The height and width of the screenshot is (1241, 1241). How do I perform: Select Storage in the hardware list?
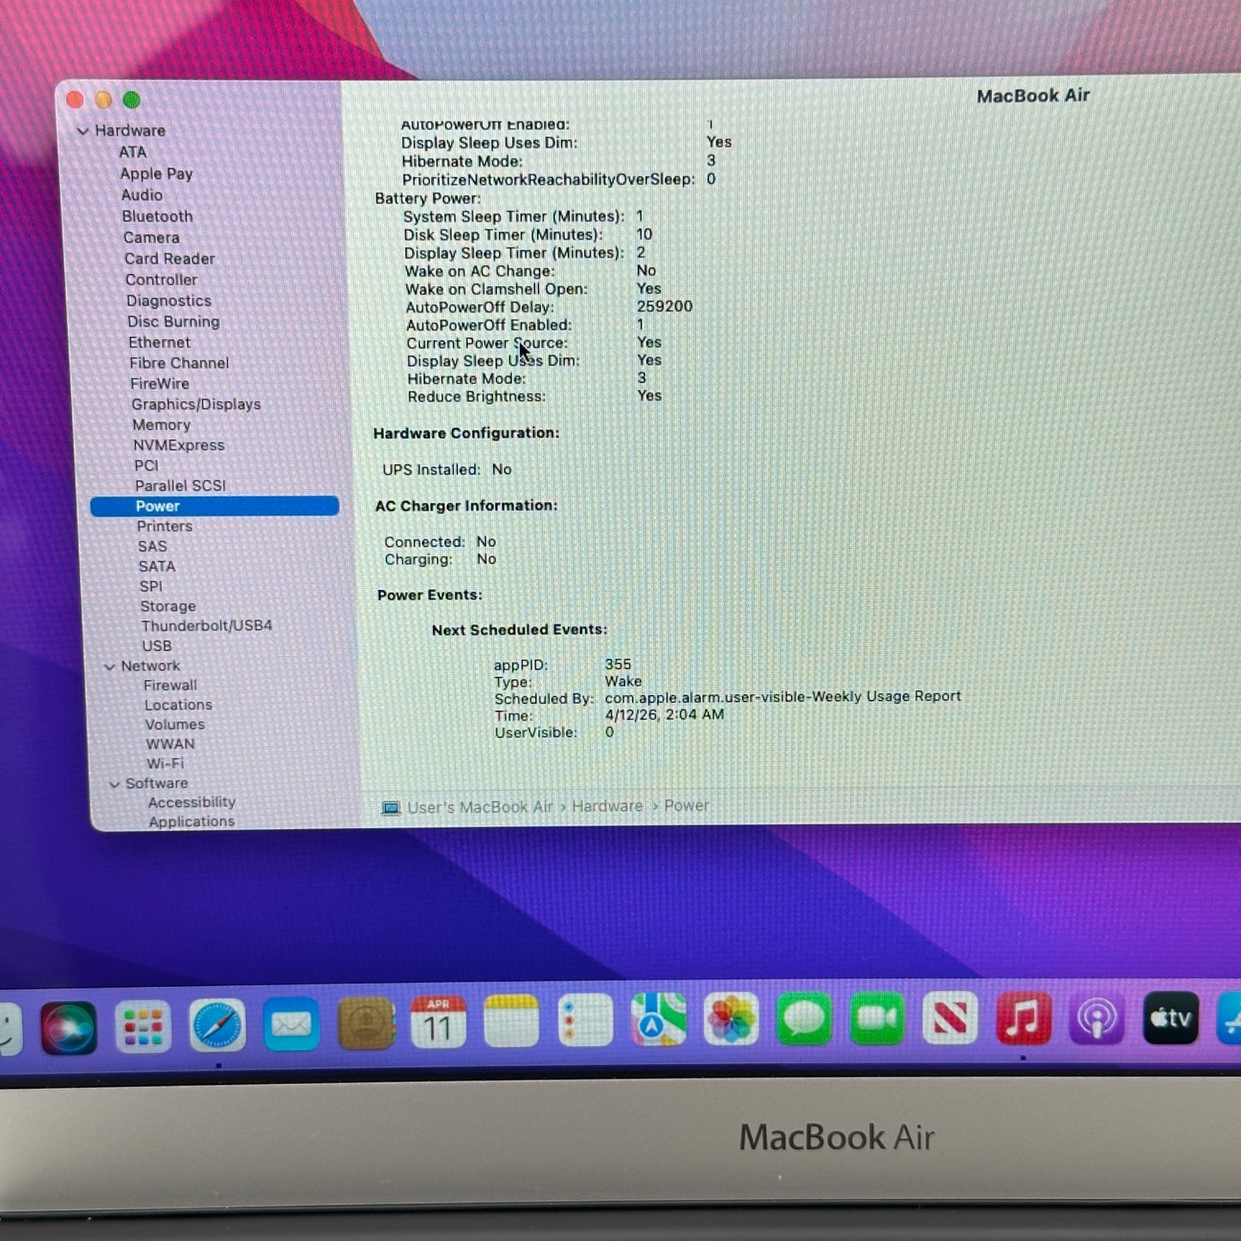(x=168, y=606)
